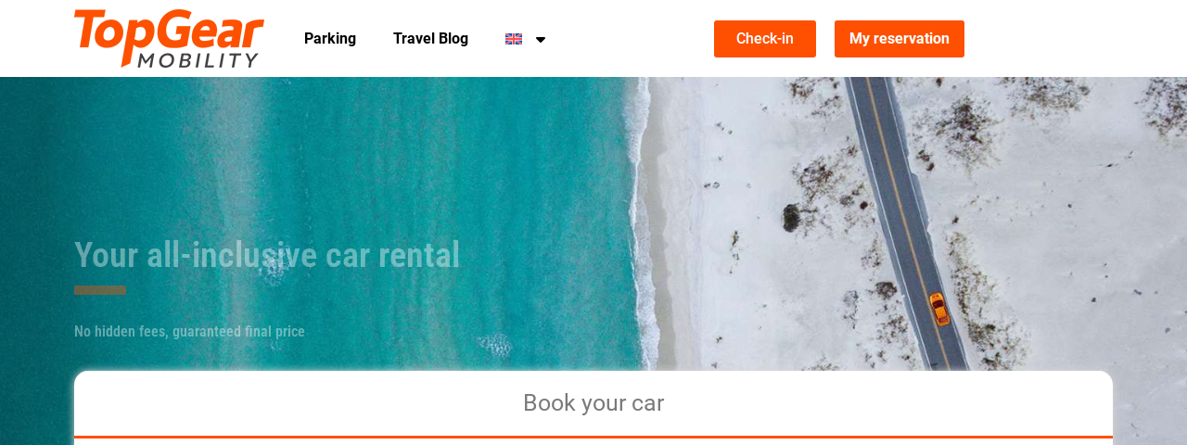Click the 'Your all-inclusive car rental' headline
The image size is (1187, 445).
pyautogui.click(x=267, y=255)
